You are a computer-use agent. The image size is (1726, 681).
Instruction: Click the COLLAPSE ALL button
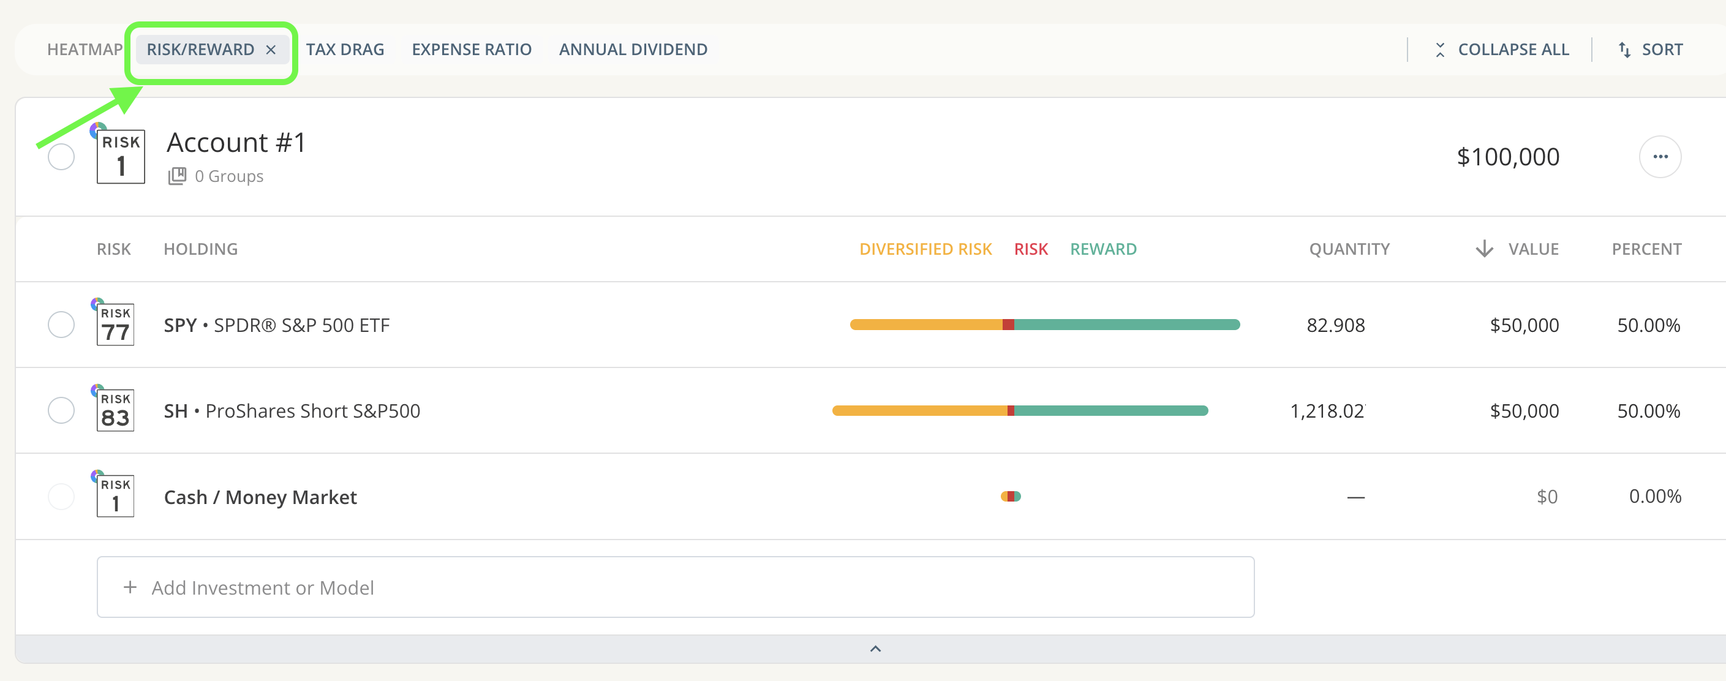1513,49
